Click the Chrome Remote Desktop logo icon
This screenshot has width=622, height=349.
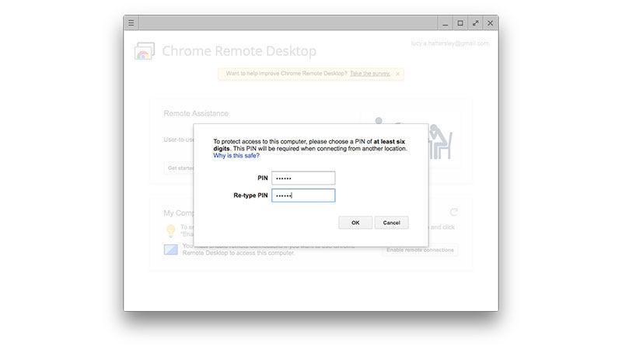(x=144, y=51)
